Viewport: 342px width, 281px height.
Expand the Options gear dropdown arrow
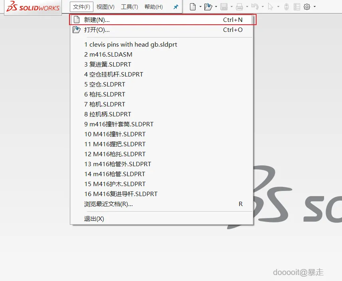314,7
